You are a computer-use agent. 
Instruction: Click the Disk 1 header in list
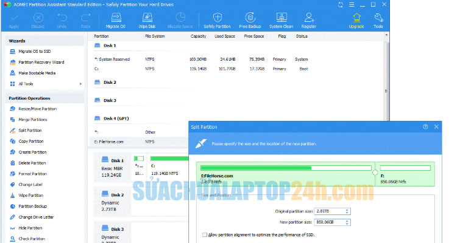click(105, 46)
